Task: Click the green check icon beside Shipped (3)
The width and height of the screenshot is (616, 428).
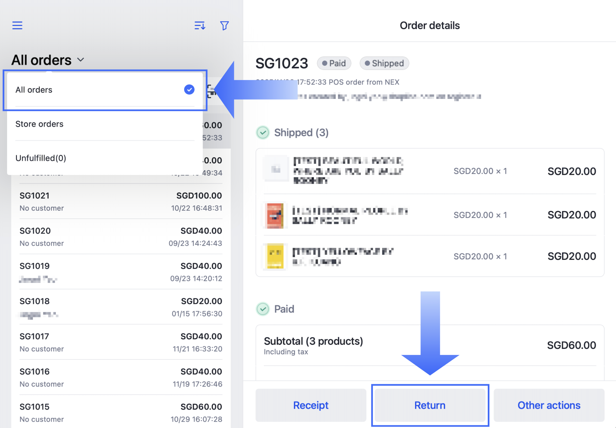Action: [x=263, y=133]
